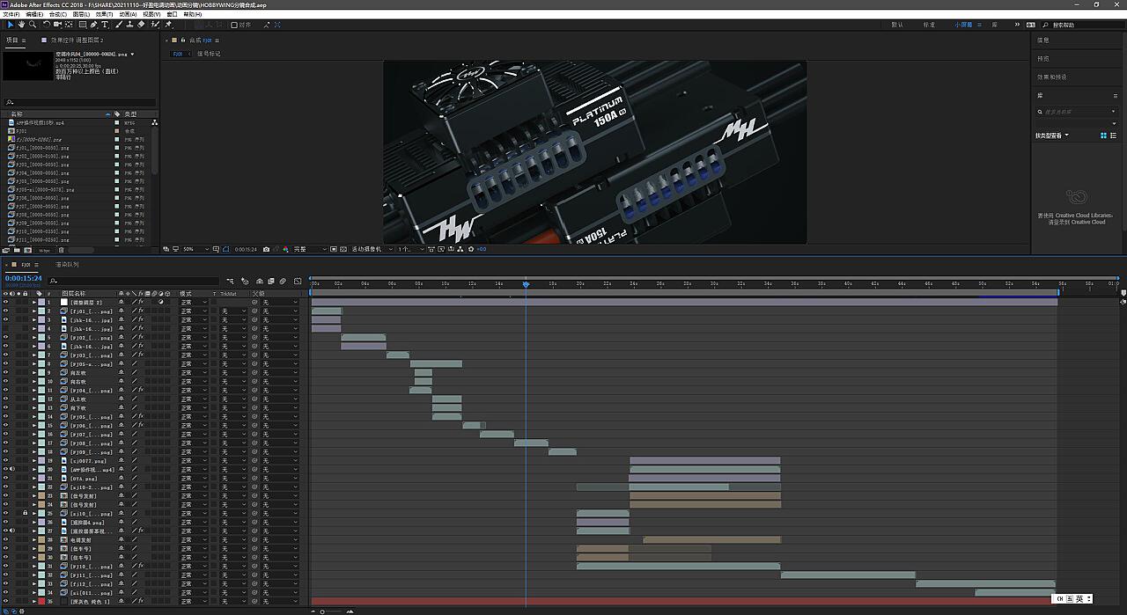Screen dimensions: 1127x615
Task: Toggle the snapping checkbox in toolbar
Action: 234,25
